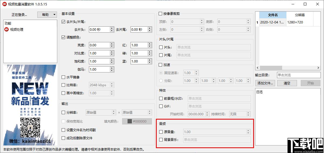Click the 分辨率 column header
Screen dimensions: 324x153
[x=300, y=15]
